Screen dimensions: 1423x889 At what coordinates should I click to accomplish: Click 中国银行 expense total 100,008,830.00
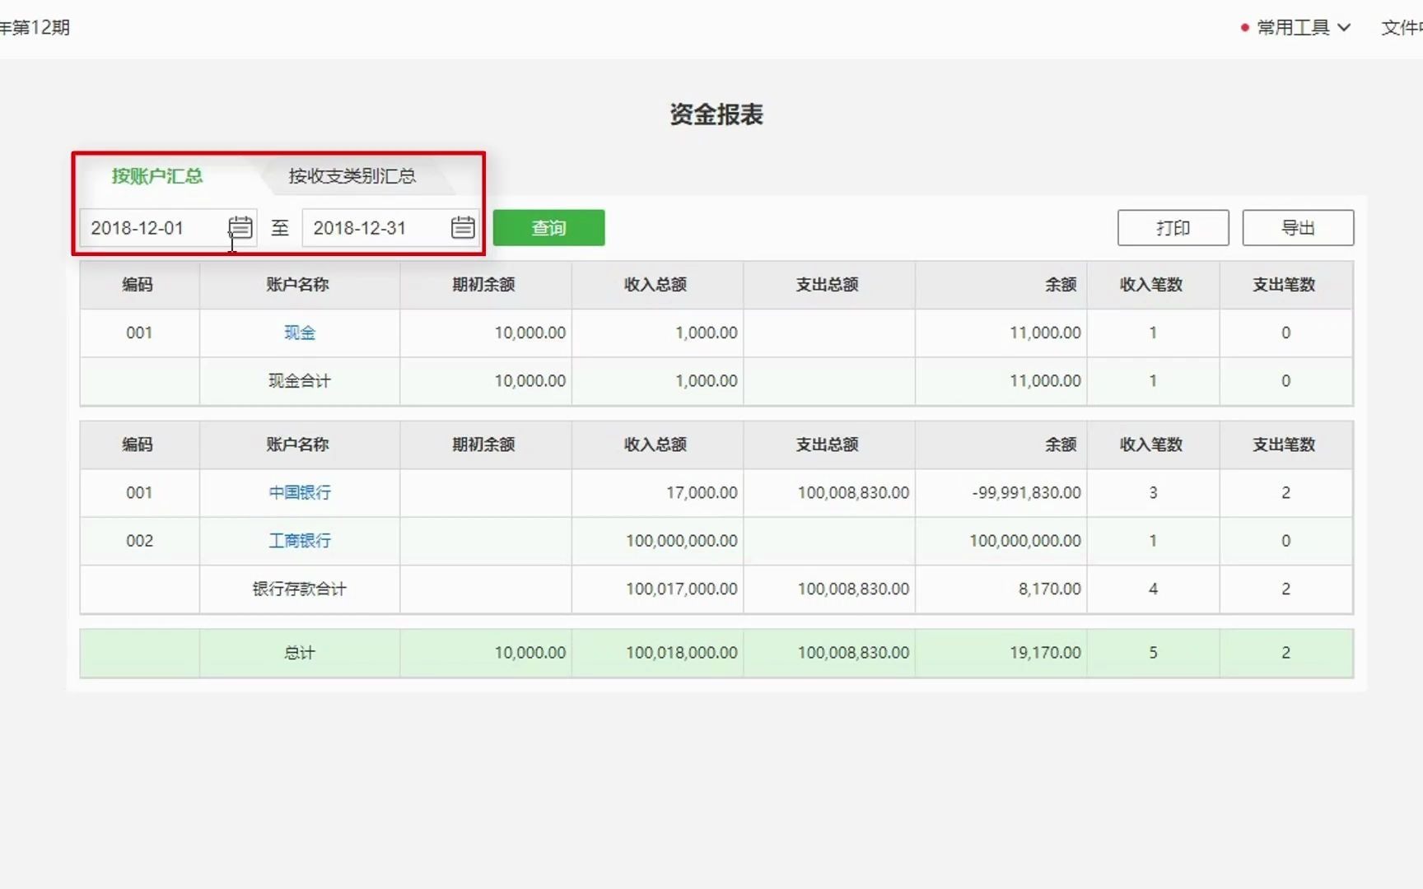(854, 492)
